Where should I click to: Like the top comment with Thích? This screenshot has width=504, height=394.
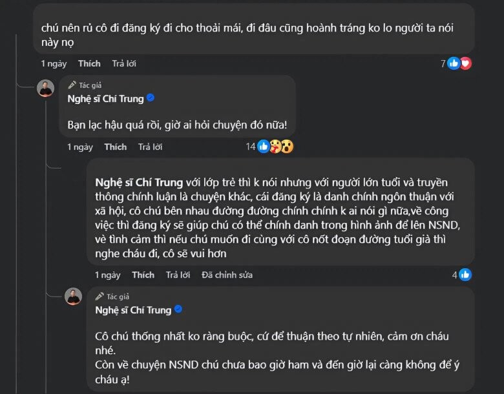click(89, 63)
